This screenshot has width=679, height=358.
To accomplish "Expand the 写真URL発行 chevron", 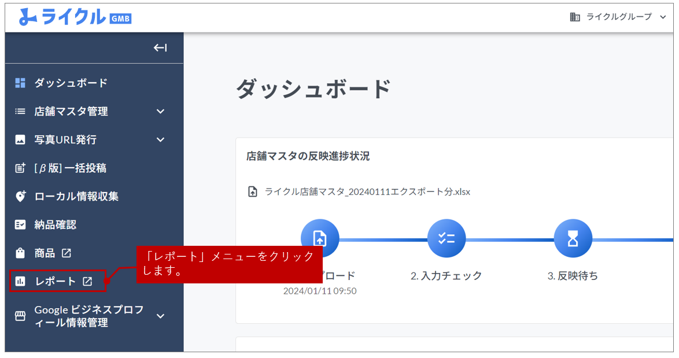I will [x=161, y=139].
